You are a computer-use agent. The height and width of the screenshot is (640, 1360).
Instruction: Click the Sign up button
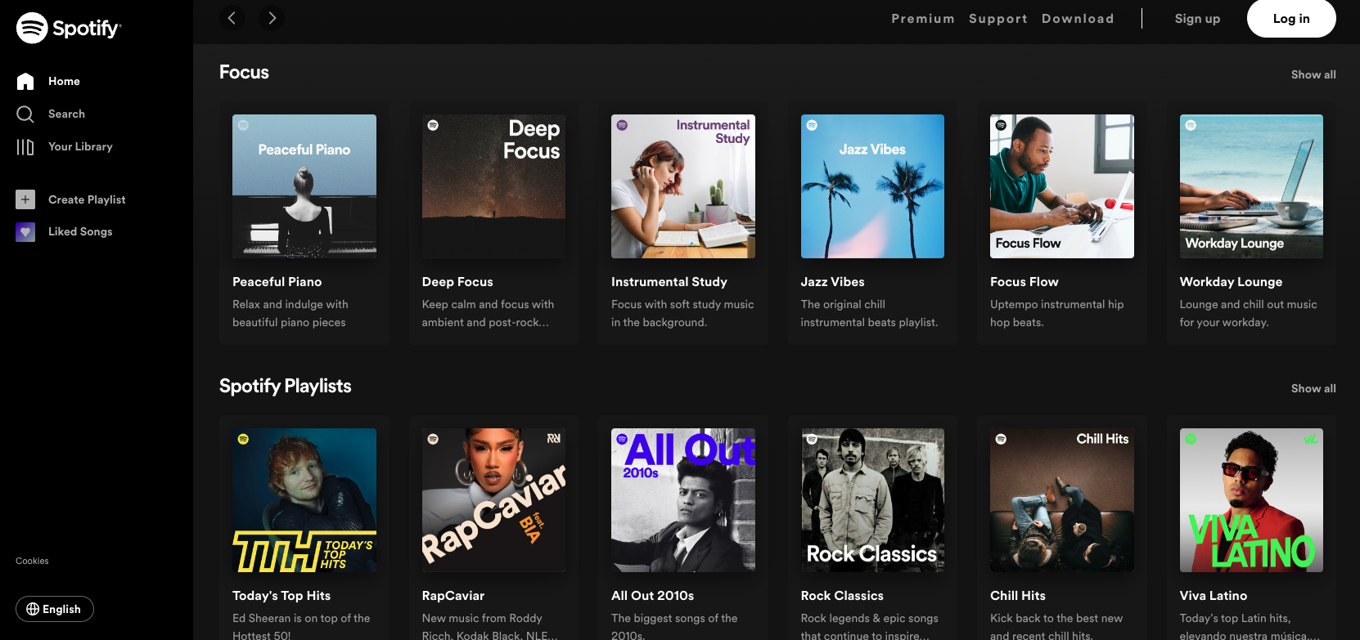(x=1197, y=18)
